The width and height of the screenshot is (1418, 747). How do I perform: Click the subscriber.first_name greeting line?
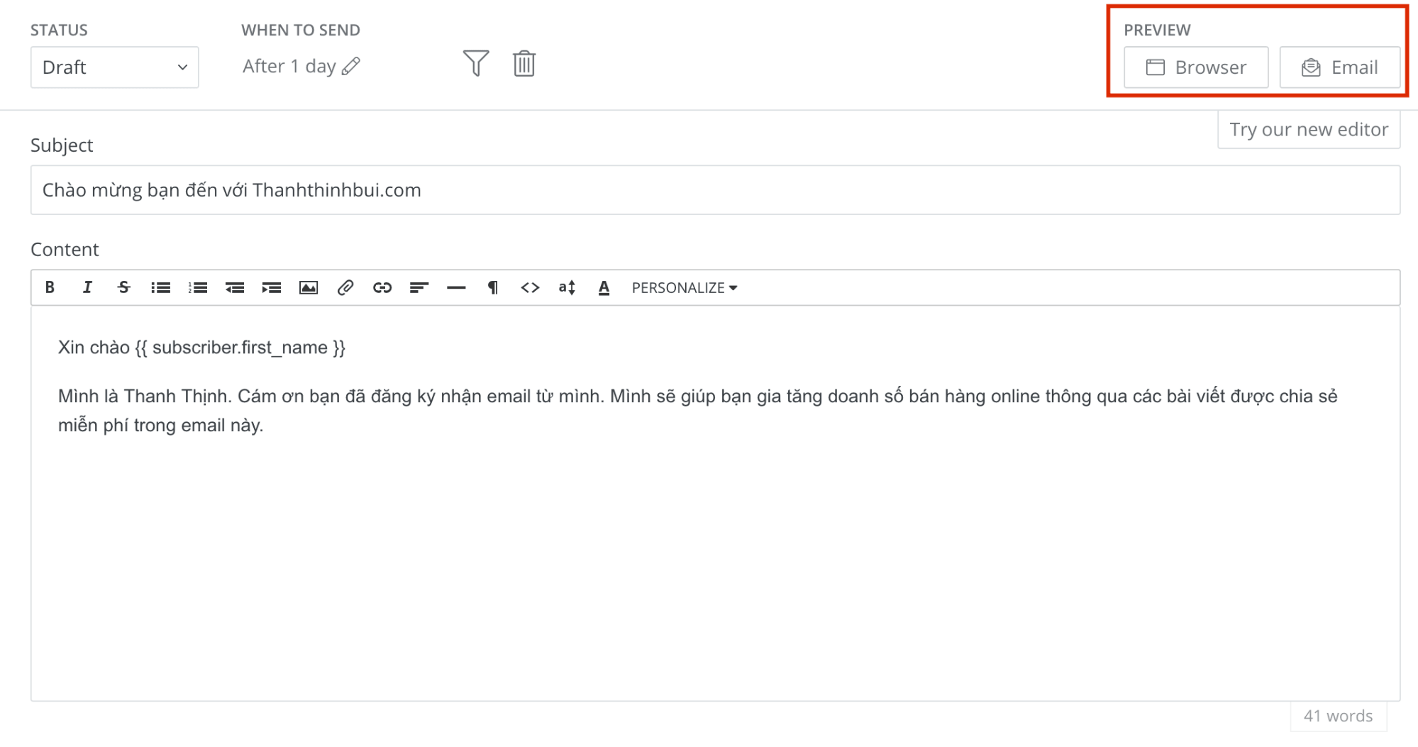pos(201,348)
